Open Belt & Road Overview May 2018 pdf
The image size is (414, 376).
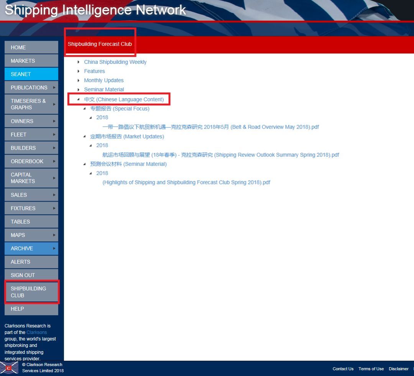coord(210,127)
